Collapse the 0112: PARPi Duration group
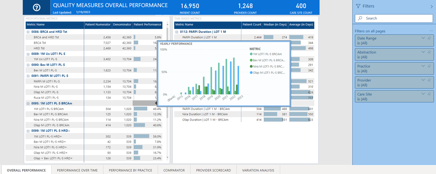This screenshot has height=174, width=436. 177,32
